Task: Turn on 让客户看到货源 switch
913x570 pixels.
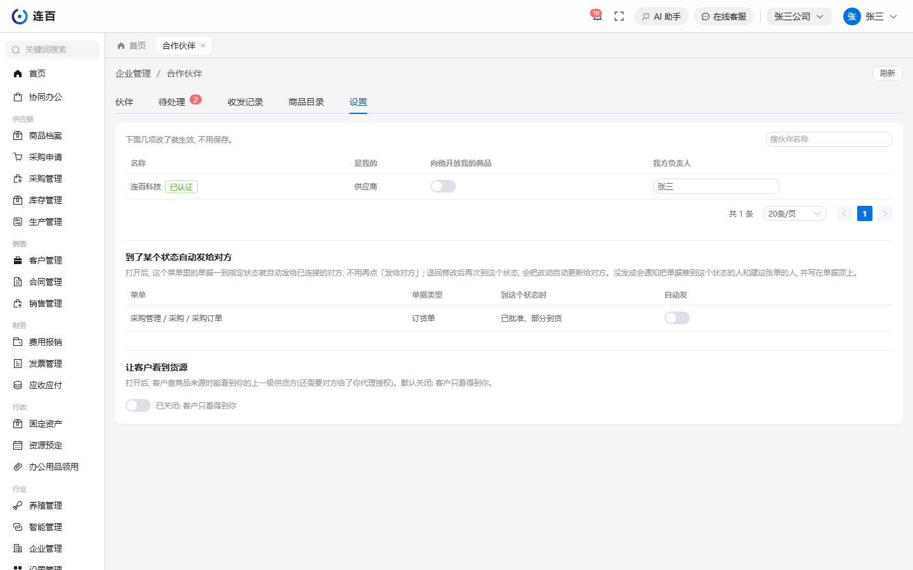Action: [138, 405]
